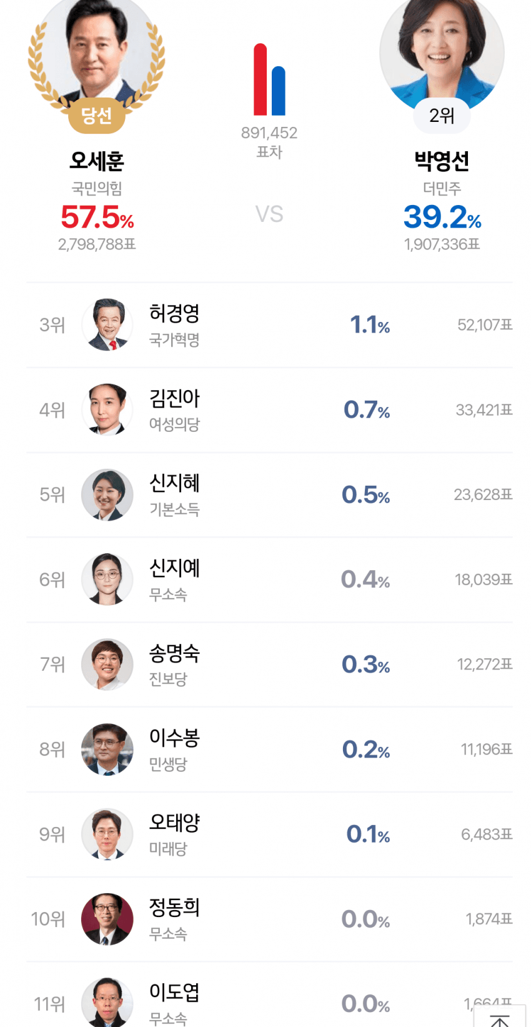Tap the 이수봉 candidate avatar
The height and width of the screenshot is (1027, 531).
(107, 749)
